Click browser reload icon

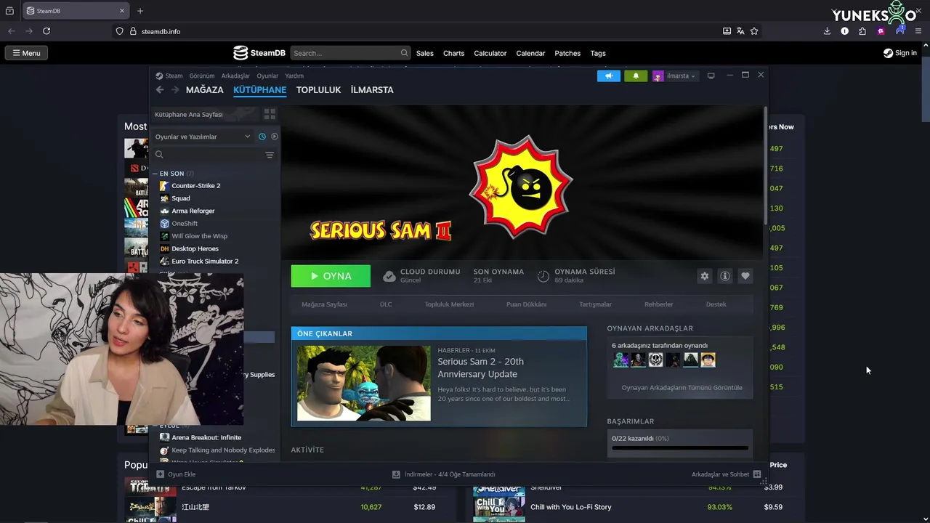pyautogui.click(x=46, y=31)
